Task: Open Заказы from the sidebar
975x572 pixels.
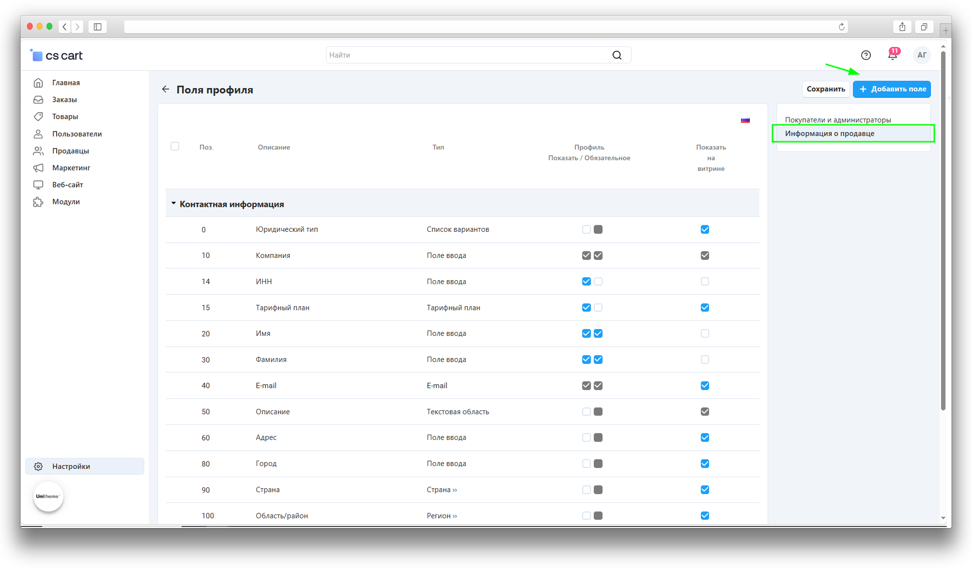Action: tap(64, 100)
